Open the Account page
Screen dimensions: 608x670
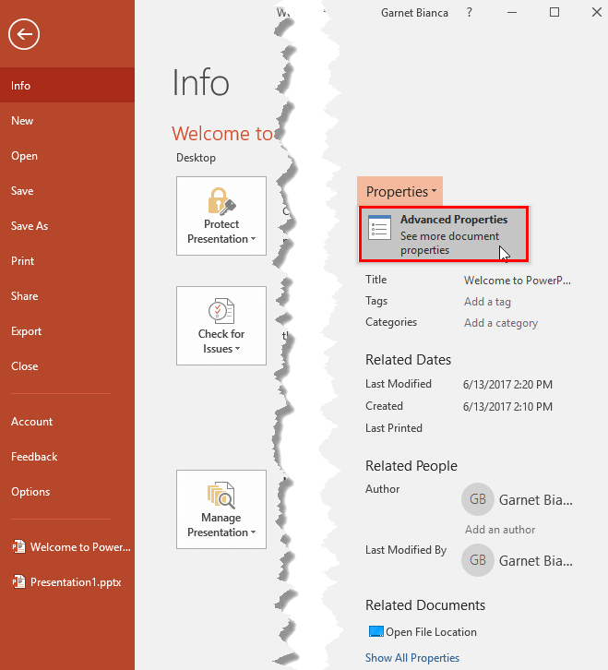[x=67, y=422]
